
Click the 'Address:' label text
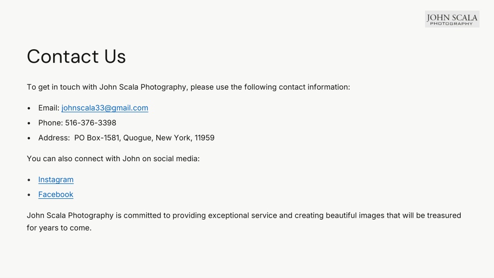(x=54, y=138)
